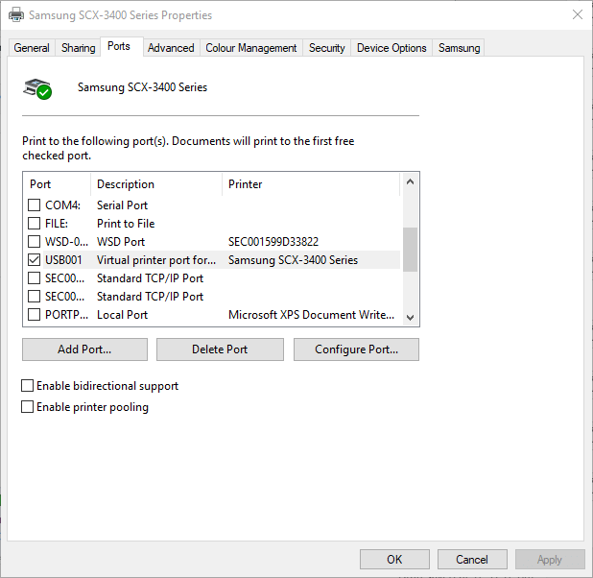Select the 'Print to File' row
Image resolution: width=593 pixels, height=578 pixels.
126,224
